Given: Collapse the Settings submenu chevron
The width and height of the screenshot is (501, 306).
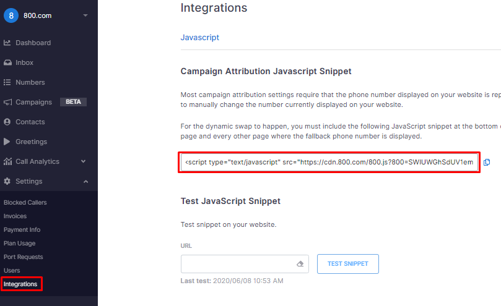Looking at the screenshot, I should point(85,182).
